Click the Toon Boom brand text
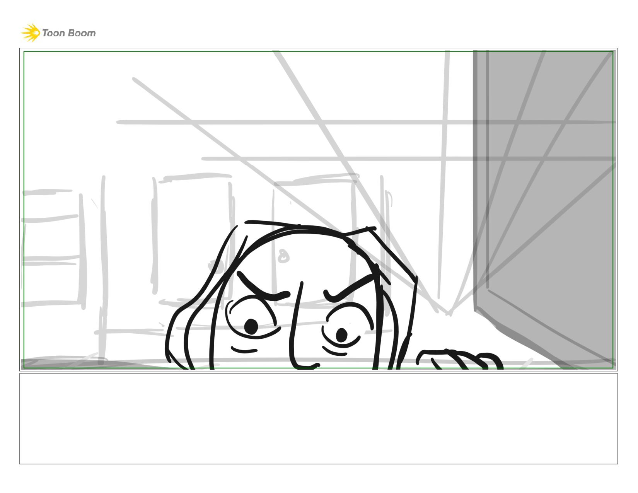Image resolution: width=638 pixels, height=493 pixels. [69, 33]
